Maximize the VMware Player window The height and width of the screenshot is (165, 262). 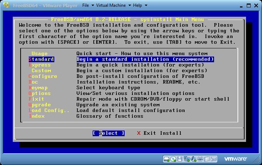click(249, 6)
